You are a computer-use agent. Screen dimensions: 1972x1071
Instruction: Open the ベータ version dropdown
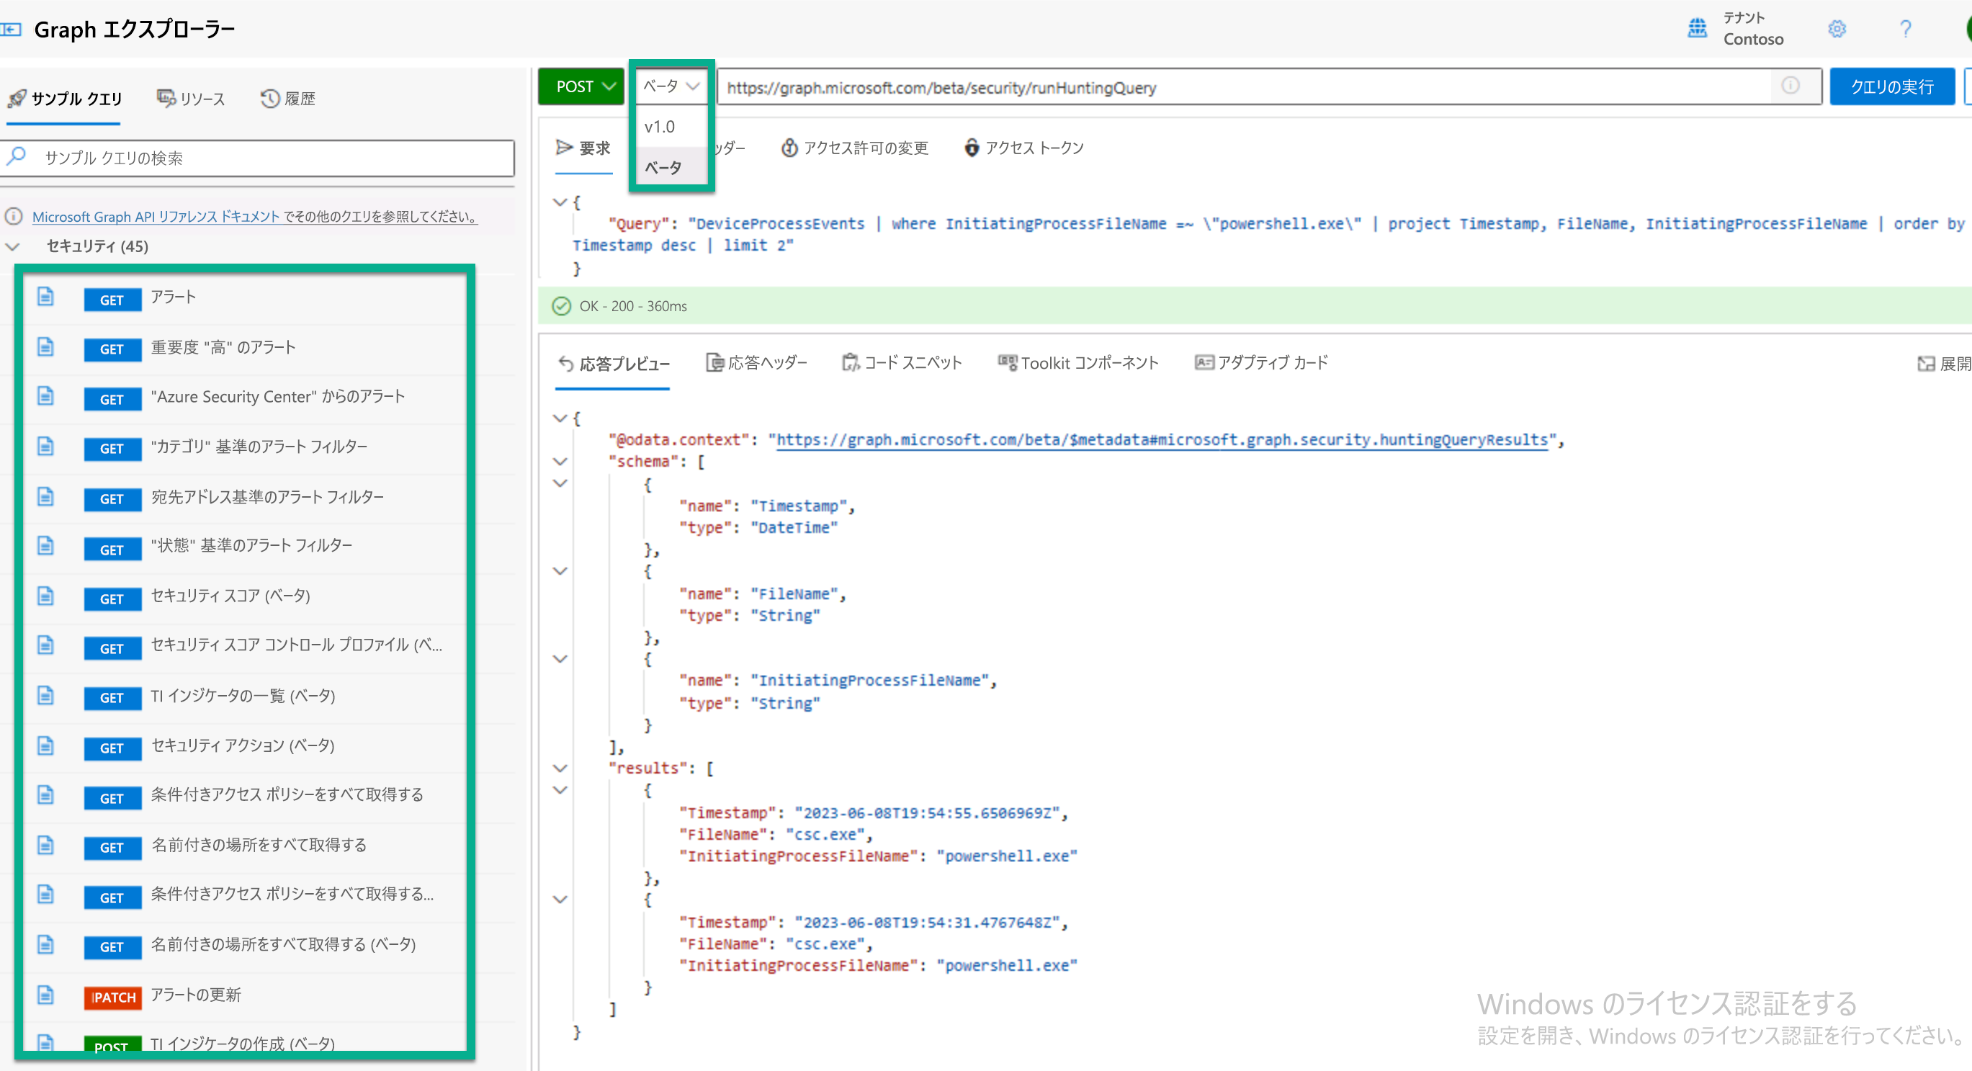pyautogui.click(x=671, y=86)
